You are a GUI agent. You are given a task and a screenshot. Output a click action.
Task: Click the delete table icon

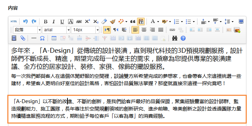(63, 38)
